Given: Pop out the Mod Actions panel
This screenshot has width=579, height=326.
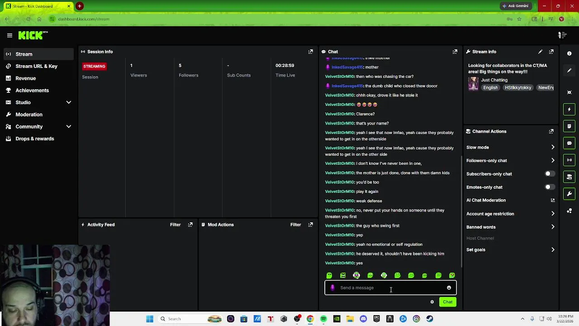Looking at the screenshot, I should click(x=310, y=225).
